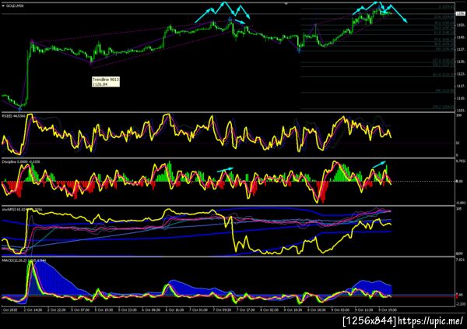Click the 1103 price scale value
467x329 pixels.
pos(460,111)
